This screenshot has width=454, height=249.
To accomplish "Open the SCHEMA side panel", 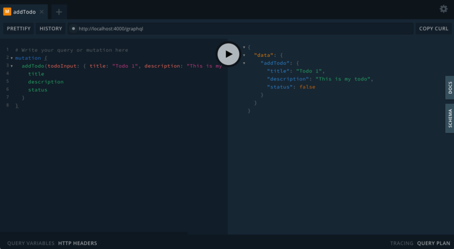I will point(450,118).
